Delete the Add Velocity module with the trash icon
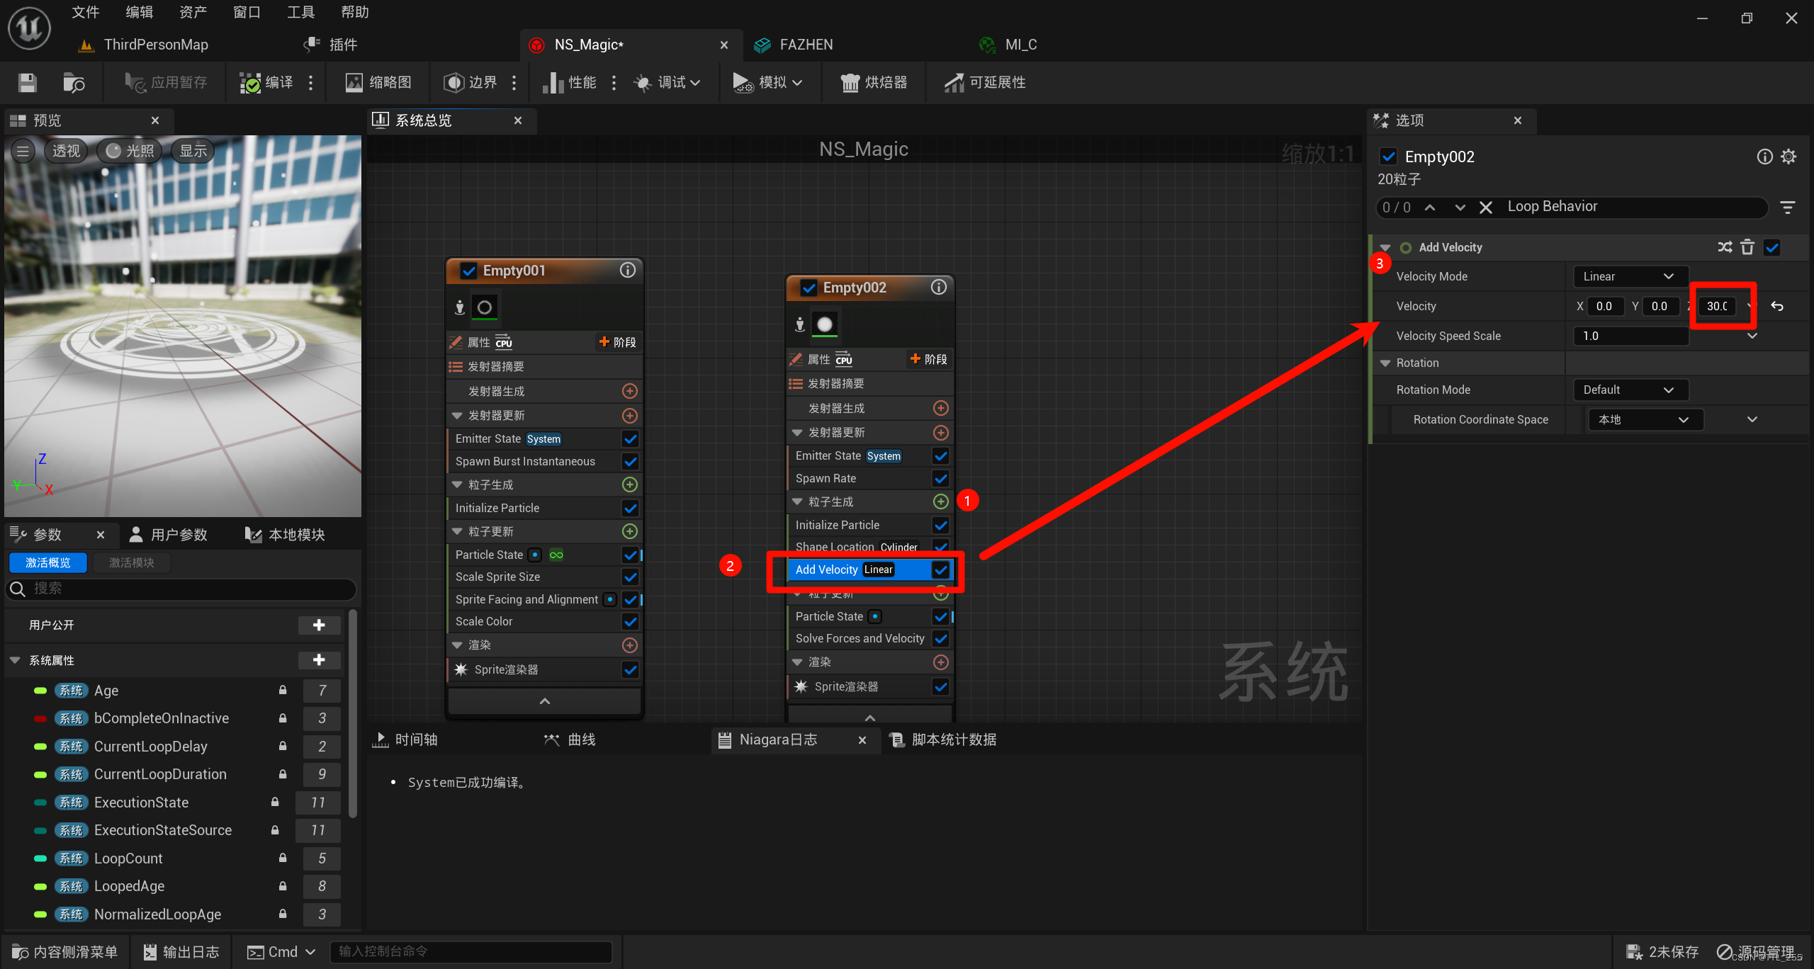1814x969 pixels. [1747, 247]
